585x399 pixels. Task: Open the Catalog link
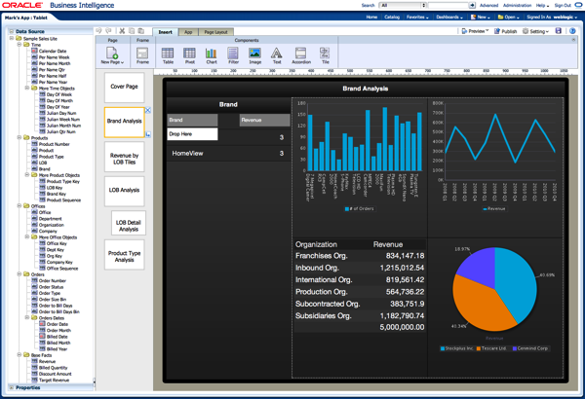point(392,18)
